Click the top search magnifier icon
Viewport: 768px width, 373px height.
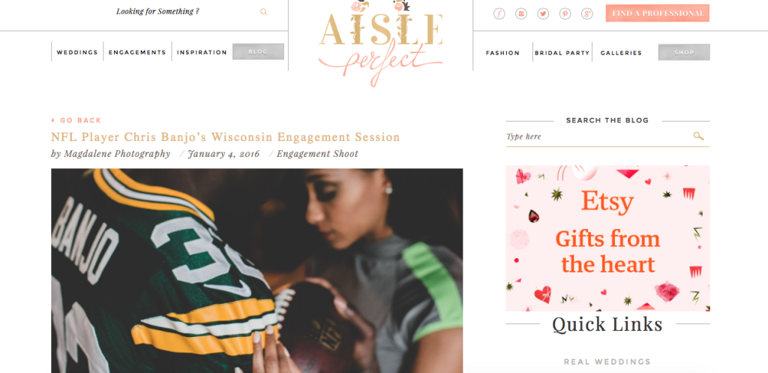[263, 12]
